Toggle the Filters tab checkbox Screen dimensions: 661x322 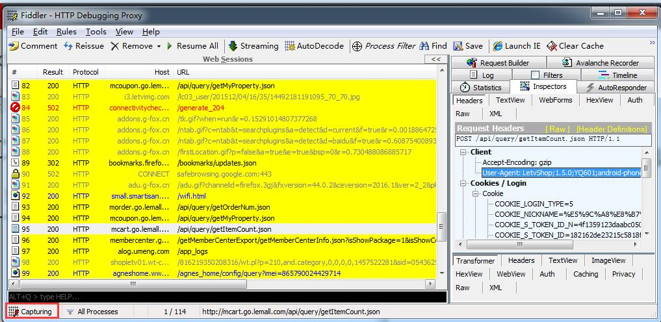pos(535,75)
